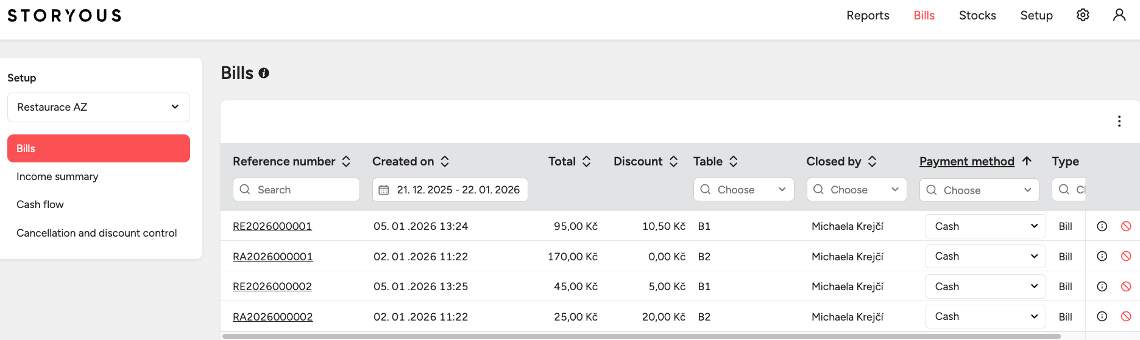
Task: Click the 95,00 Kč total cell
Action: point(576,226)
